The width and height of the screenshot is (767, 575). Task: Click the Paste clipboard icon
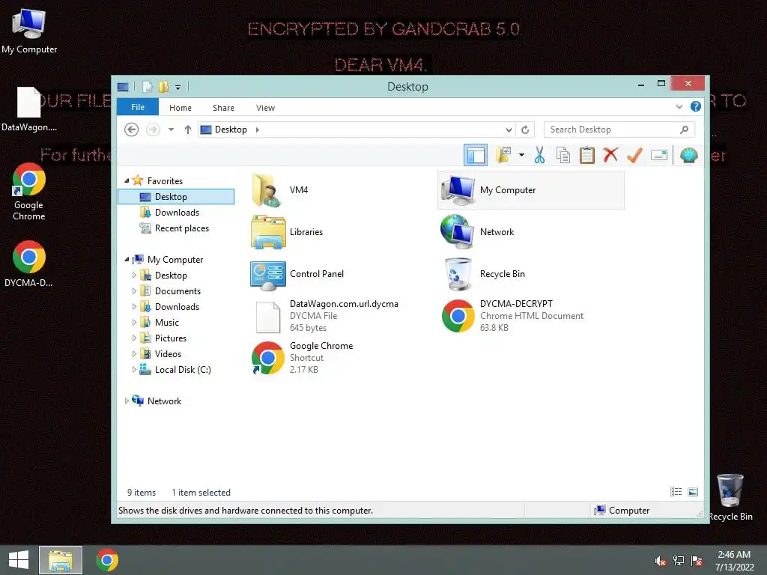click(586, 156)
